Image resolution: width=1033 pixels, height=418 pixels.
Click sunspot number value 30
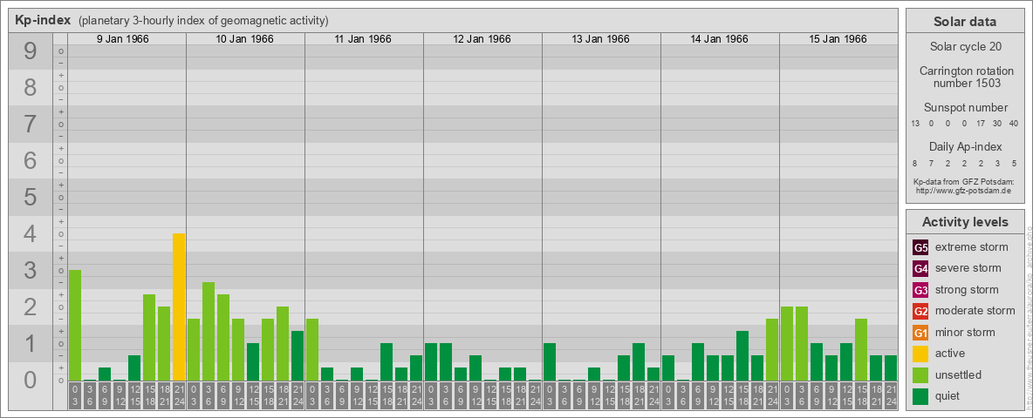(996, 124)
